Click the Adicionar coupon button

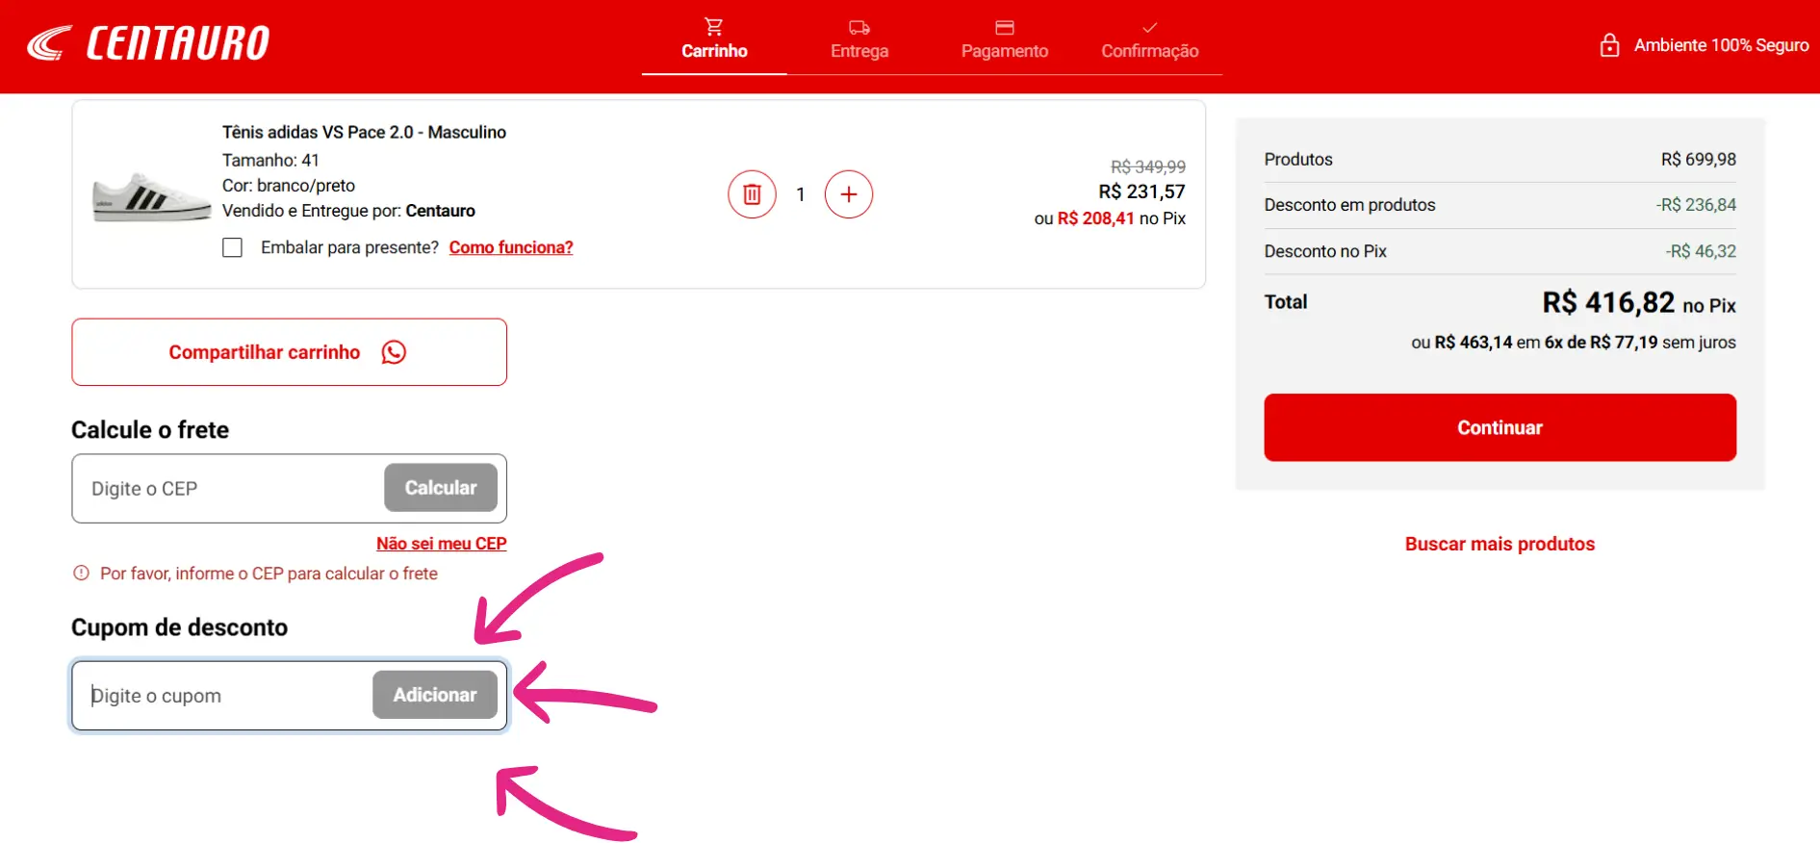point(435,695)
